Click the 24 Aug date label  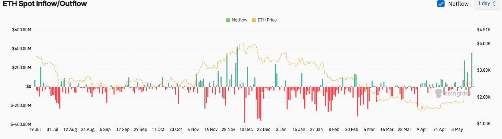88,129
